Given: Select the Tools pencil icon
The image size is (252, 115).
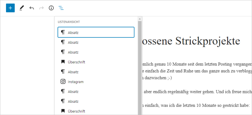Looking at the screenshot, I should coord(21,8).
